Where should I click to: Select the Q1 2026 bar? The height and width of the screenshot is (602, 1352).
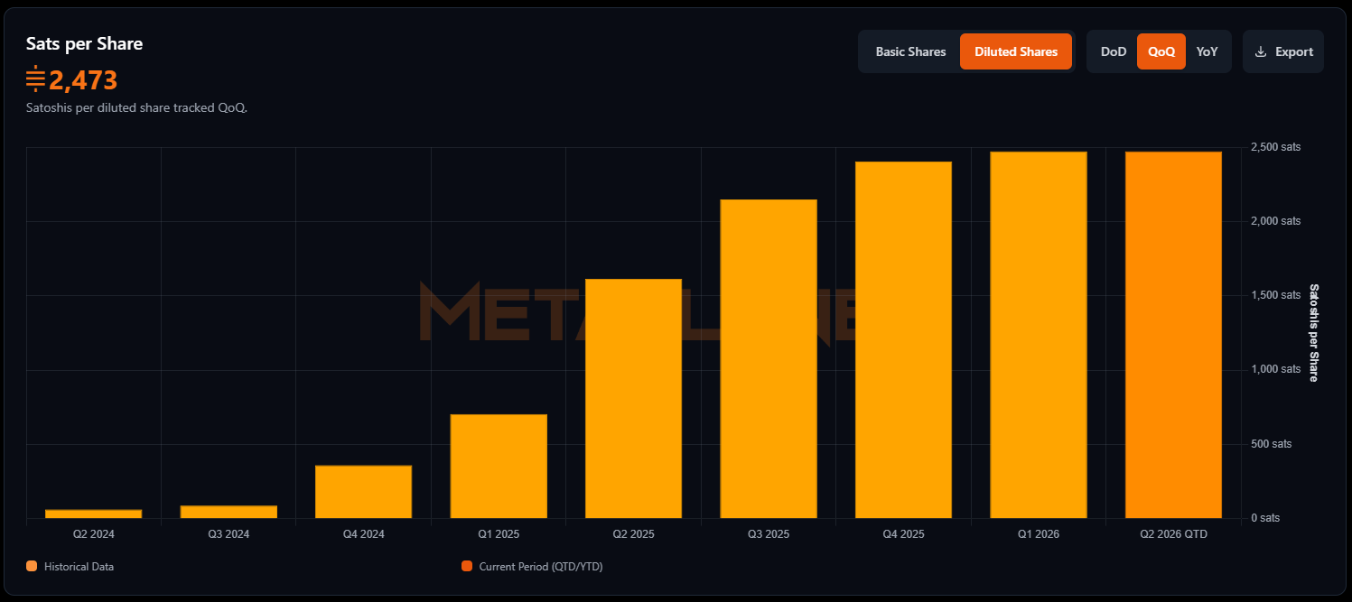pos(1039,335)
